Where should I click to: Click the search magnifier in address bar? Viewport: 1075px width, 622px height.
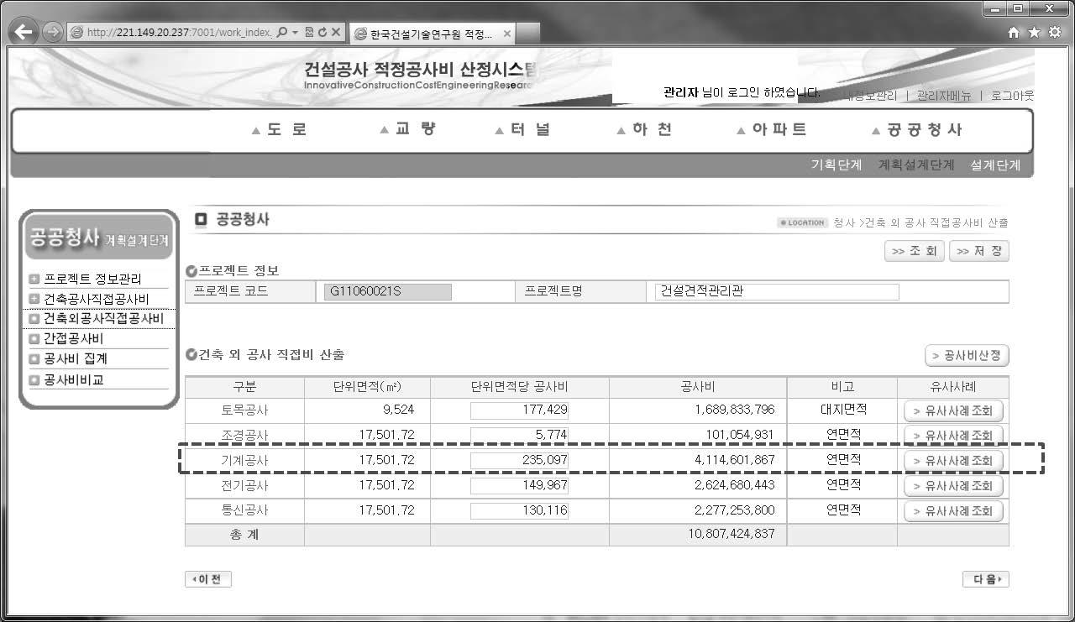point(282,32)
